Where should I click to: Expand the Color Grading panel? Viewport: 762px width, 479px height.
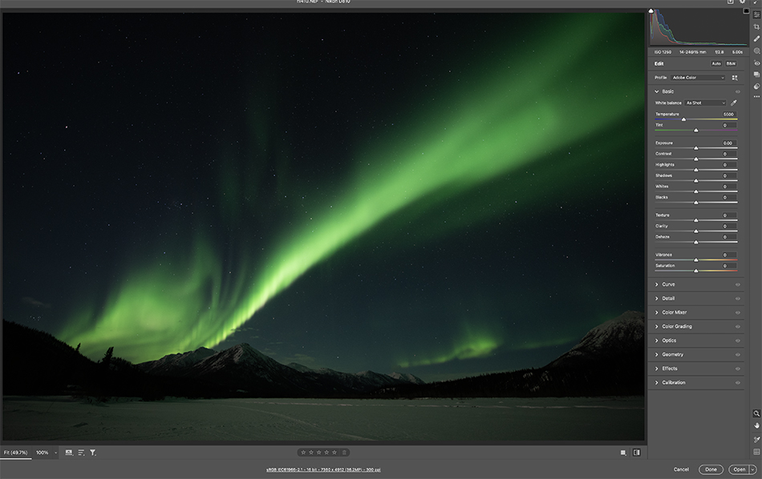pos(657,327)
